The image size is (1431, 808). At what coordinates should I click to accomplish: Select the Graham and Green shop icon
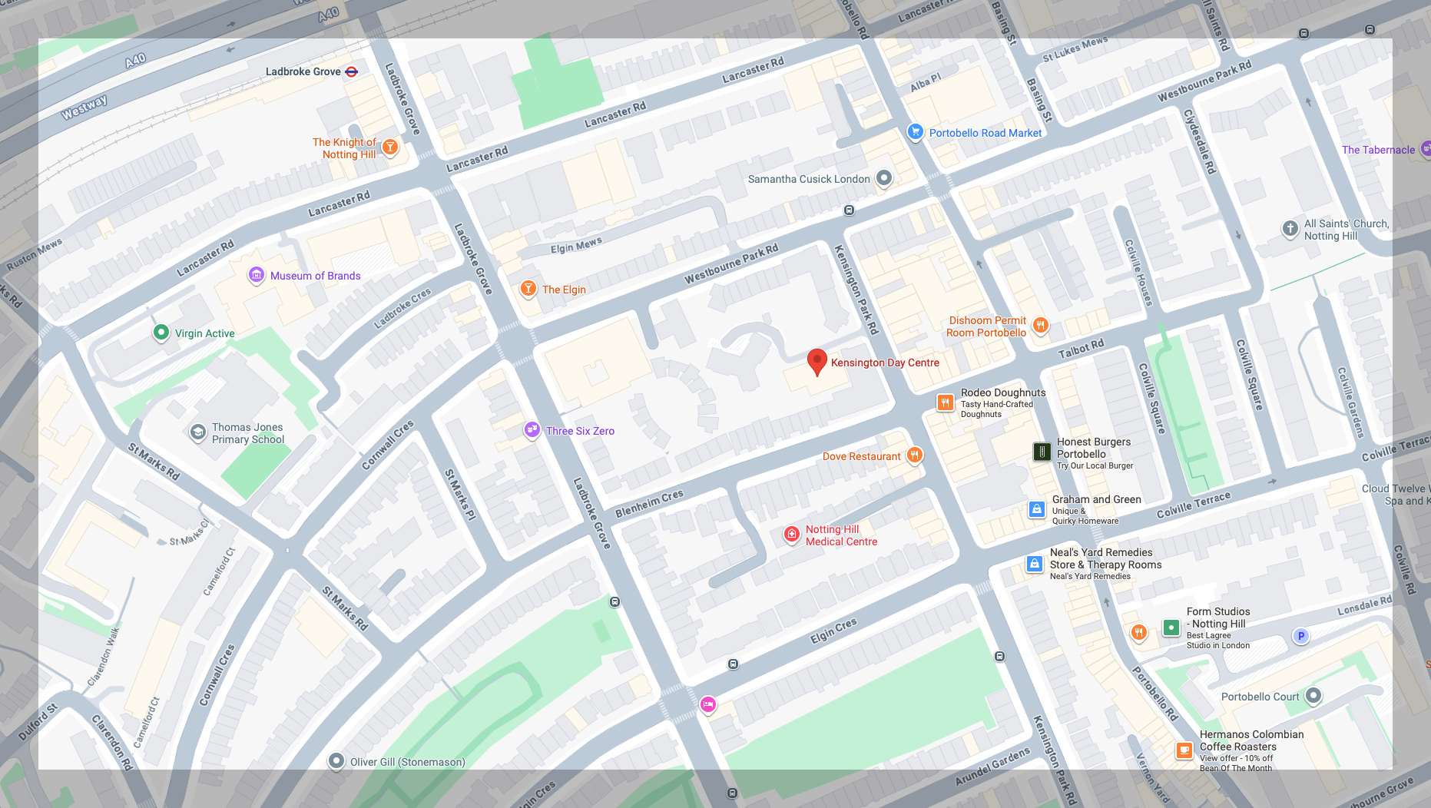pos(1036,509)
